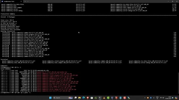The height and width of the screenshot is (100, 179).
Task: Click the 'Transaction Summary' heading text
Action: (8, 14)
